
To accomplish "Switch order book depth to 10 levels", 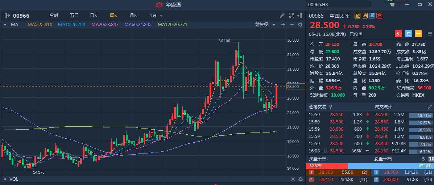I will click(431, 159).
